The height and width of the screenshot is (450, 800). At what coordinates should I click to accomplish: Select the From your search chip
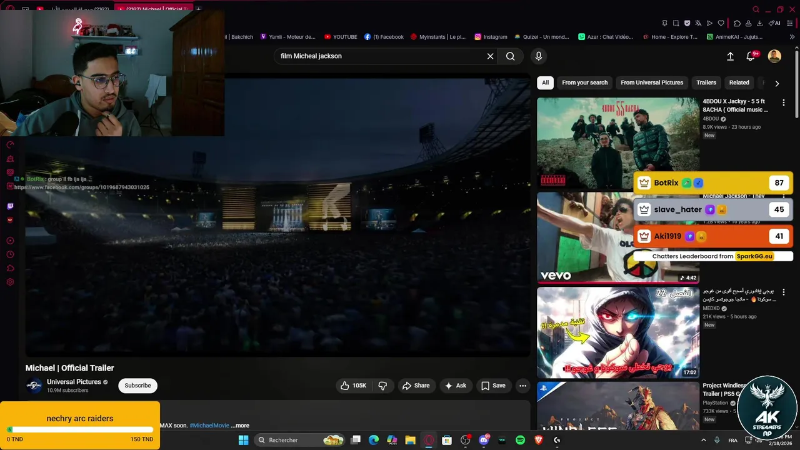click(x=584, y=82)
